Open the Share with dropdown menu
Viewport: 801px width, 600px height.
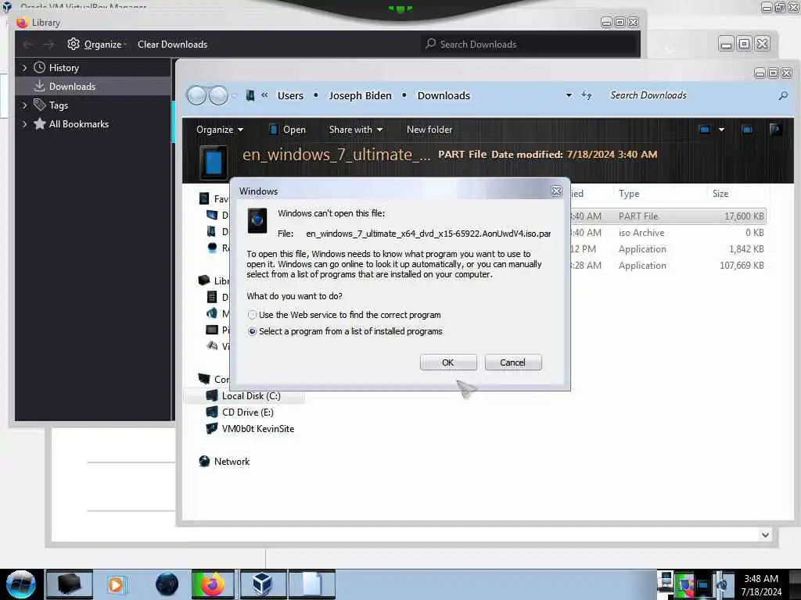click(x=356, y=130)
